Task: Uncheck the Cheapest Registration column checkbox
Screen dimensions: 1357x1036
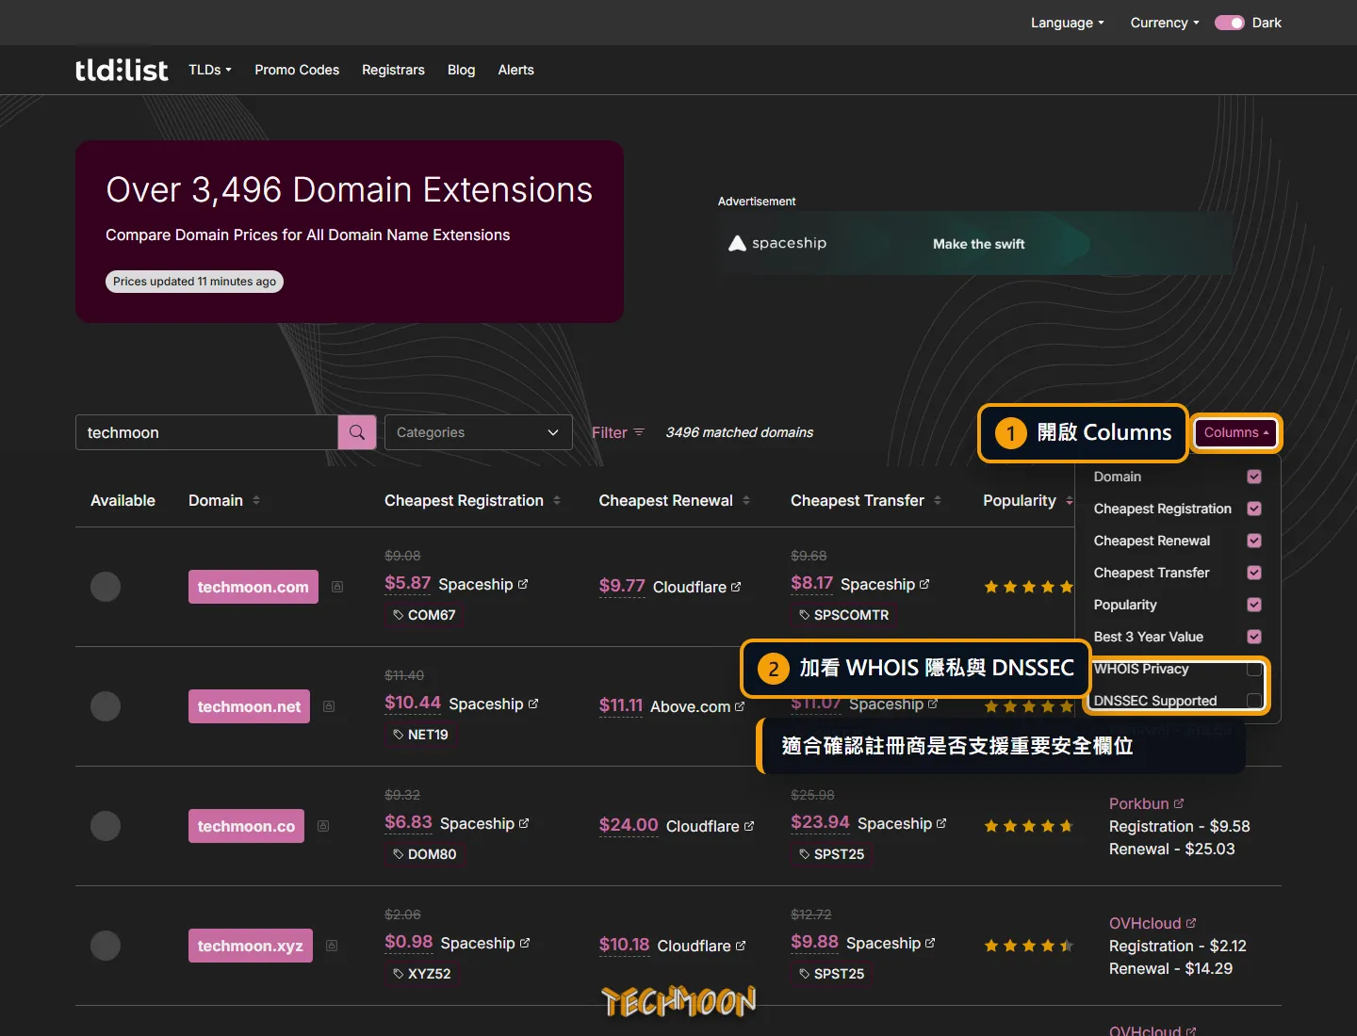Action: tap(1254, 509)
